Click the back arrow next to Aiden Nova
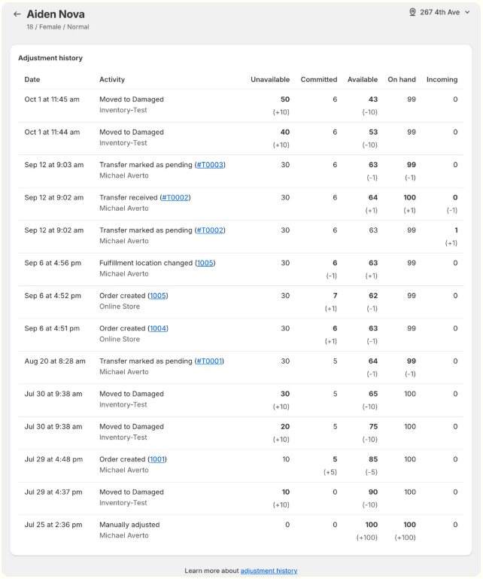This screenshot has height=579, width=483. coord(17,14)
